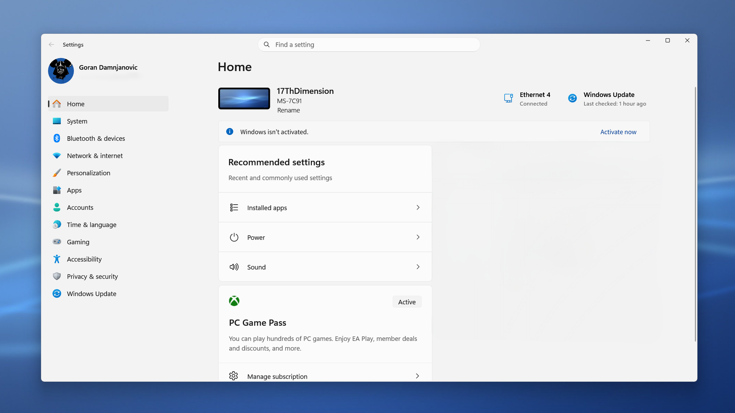
Task: Click the vertical scrollbar on the right
Action: tap(695, 214)
